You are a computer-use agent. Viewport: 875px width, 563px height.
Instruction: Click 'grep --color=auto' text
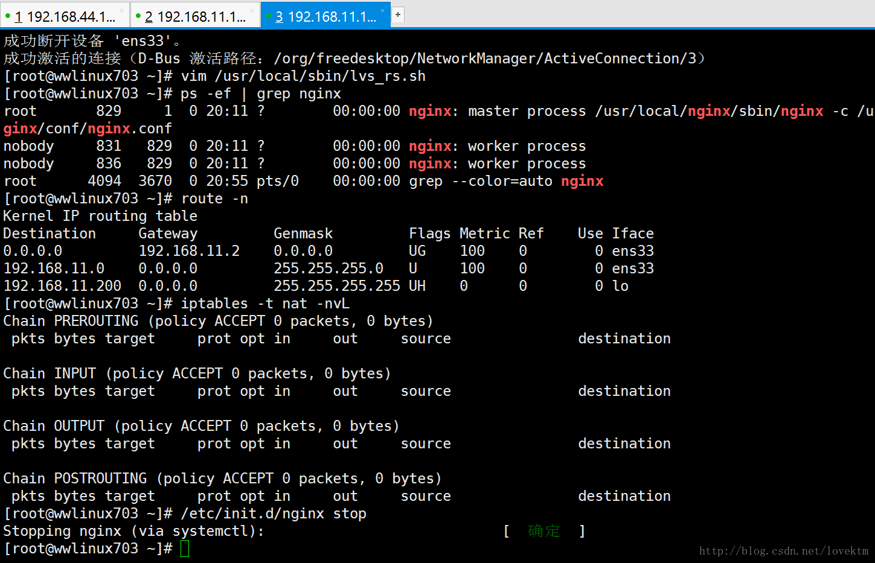481,181
